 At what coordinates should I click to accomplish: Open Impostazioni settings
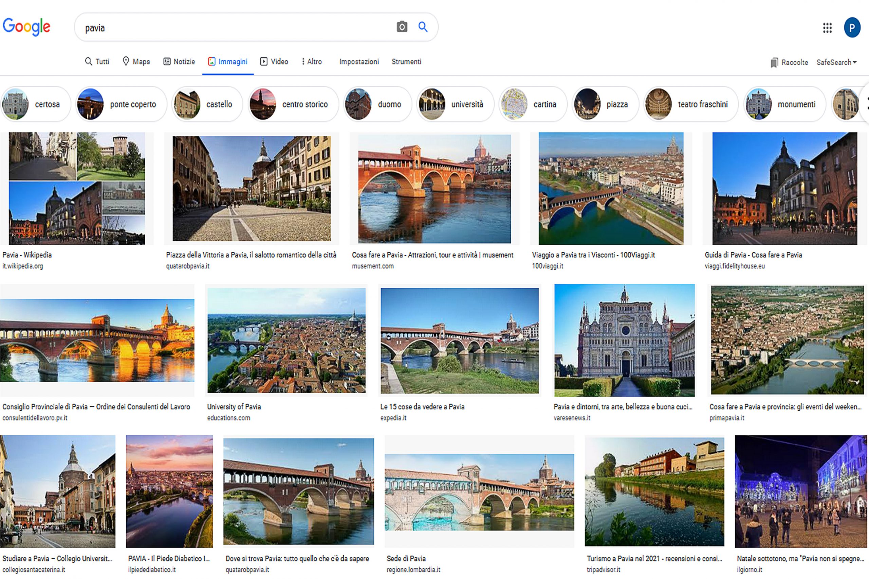point(359,62)
